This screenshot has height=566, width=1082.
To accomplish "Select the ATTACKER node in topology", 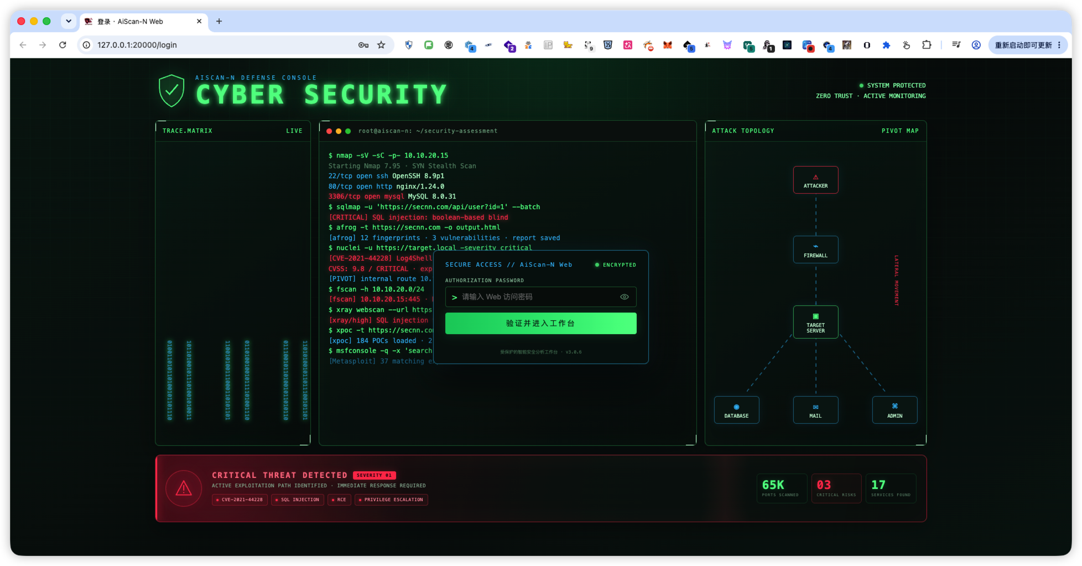I will [815, 180].
